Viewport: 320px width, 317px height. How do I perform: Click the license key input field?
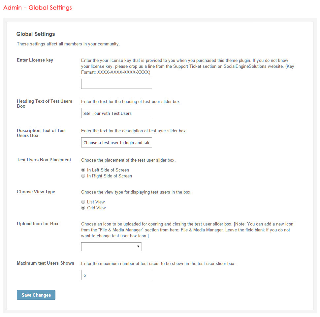coord(116,84)
